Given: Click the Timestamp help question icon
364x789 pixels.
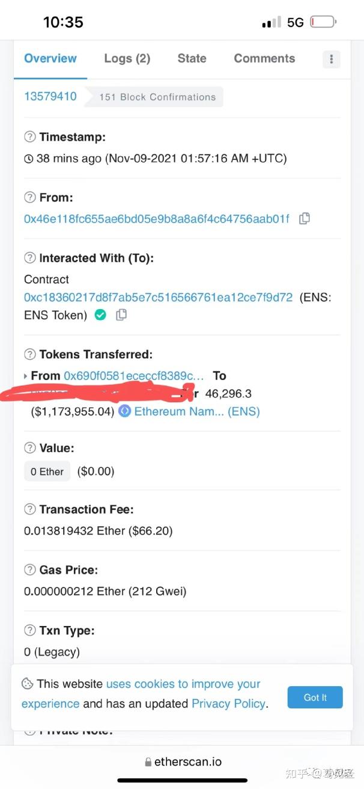Looking at the screenshot, I should pyautogui.click(x=29, y=137).
